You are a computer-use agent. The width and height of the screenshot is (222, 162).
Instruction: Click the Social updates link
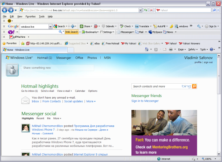click(x=73, y=101)
